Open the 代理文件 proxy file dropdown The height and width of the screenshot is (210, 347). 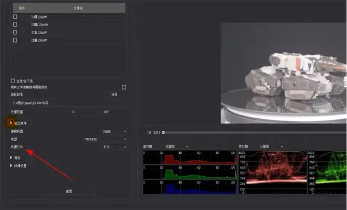coord(114,147)
